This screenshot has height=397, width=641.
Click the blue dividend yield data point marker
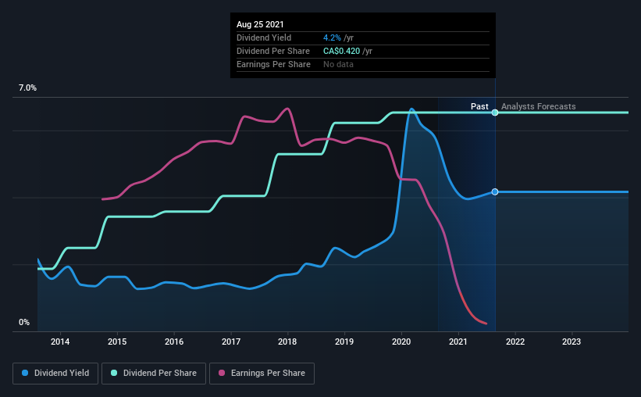point(495,192)
